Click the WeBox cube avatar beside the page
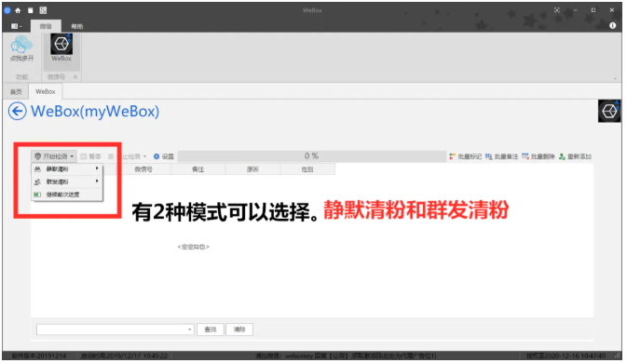The image size is (627, 363). [609, 111]
